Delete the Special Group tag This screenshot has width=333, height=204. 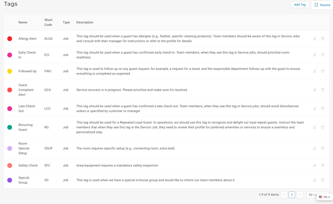[322, 180]
